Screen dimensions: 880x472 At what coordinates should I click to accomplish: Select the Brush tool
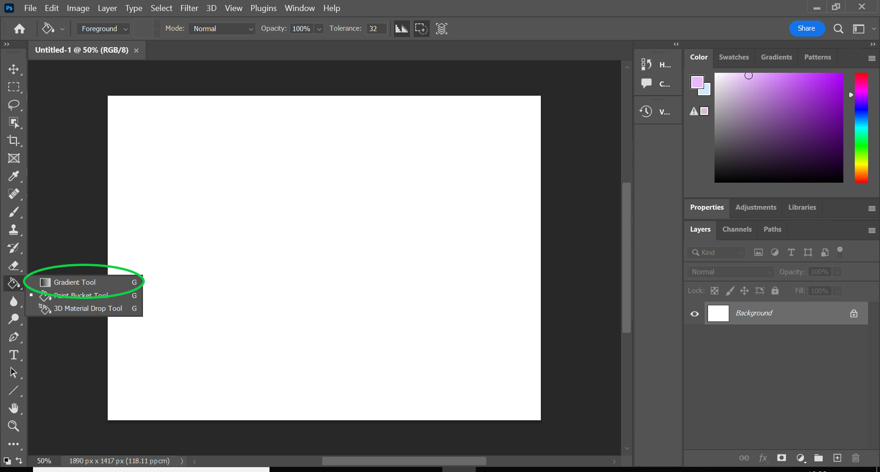[14, 212]
